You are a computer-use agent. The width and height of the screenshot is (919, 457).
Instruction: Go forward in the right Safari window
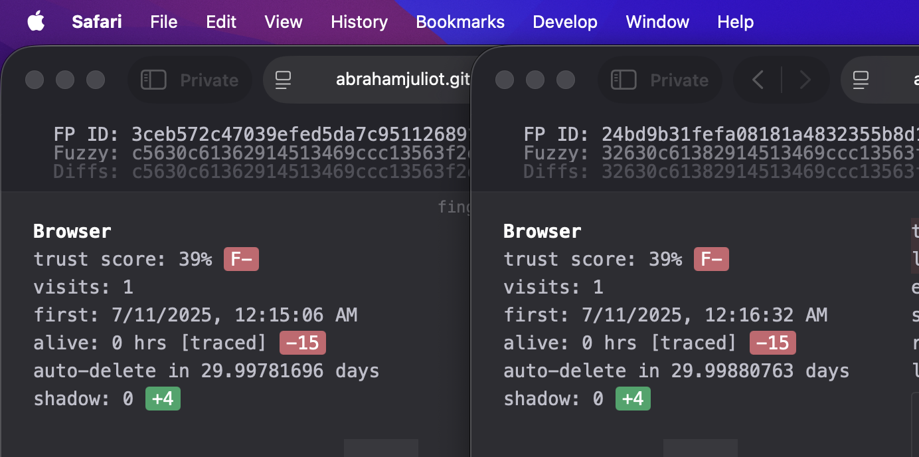point(805,80)
